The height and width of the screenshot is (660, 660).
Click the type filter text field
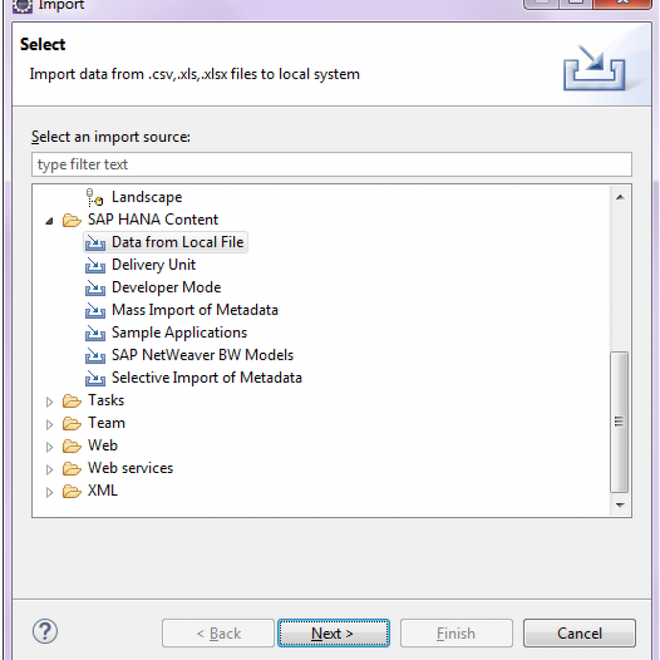pos(332,164)
